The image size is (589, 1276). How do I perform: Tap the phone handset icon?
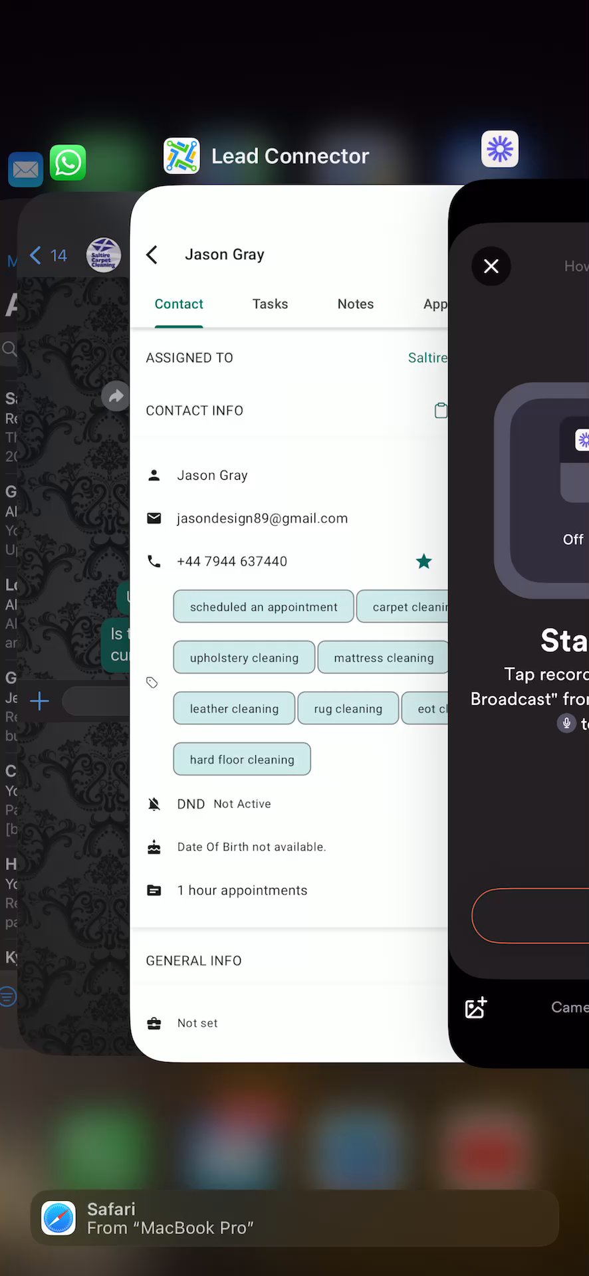[154, 562]
